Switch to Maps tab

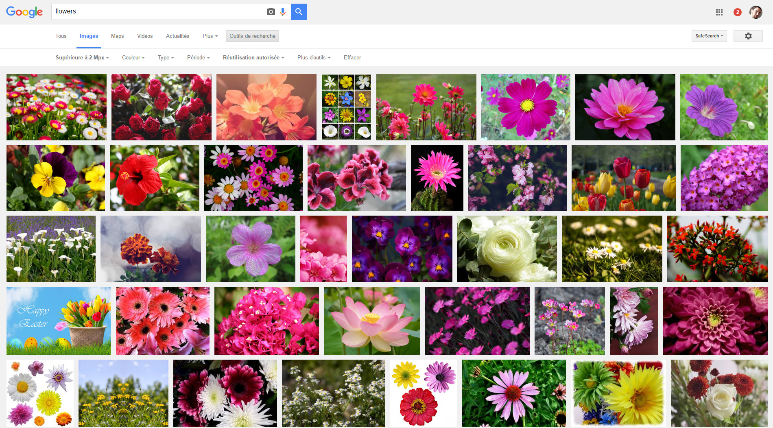tap(118, 36)
